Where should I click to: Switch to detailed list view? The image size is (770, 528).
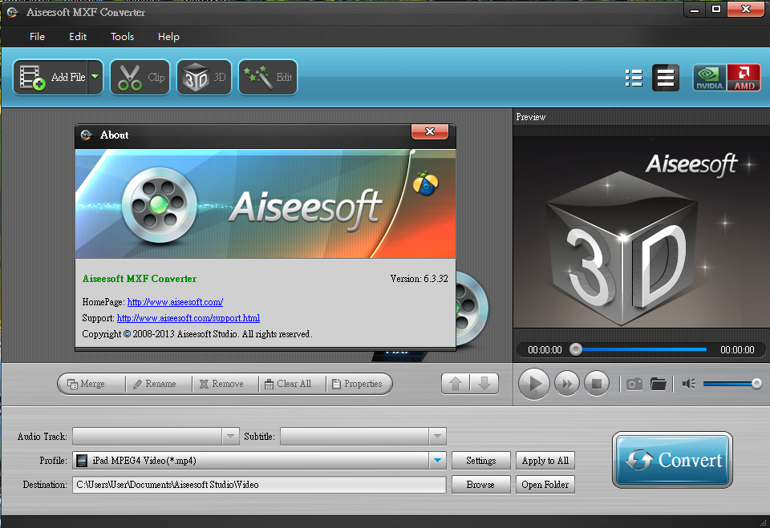point(634,78)
